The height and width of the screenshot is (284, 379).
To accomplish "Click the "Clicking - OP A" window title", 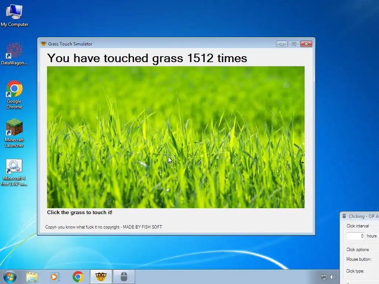I will 363,216.
